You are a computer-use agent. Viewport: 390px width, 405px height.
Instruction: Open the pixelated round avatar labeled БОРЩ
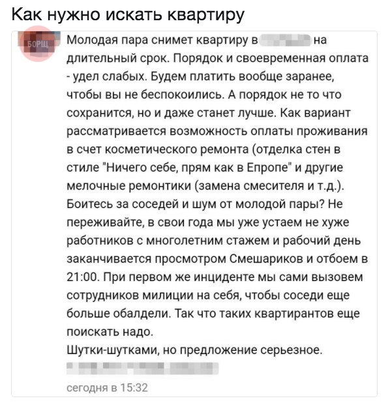tap(37, 44)
